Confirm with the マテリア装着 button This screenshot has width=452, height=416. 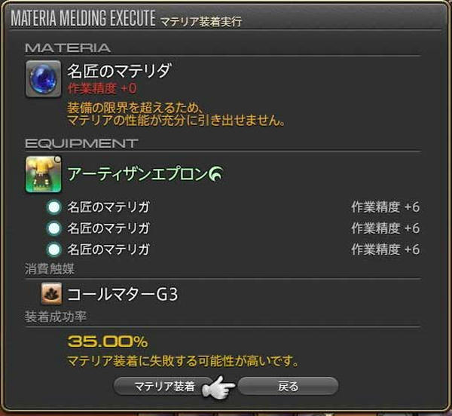(x=164, y=387)
